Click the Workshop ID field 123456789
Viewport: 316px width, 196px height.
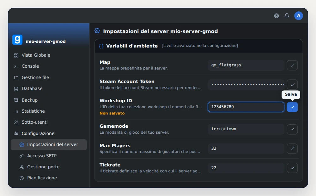[246, 107]
